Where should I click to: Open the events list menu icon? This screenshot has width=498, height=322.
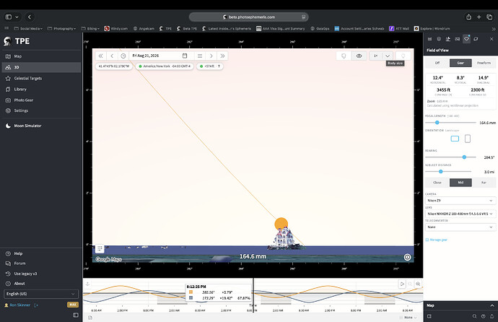click(200, 56)
